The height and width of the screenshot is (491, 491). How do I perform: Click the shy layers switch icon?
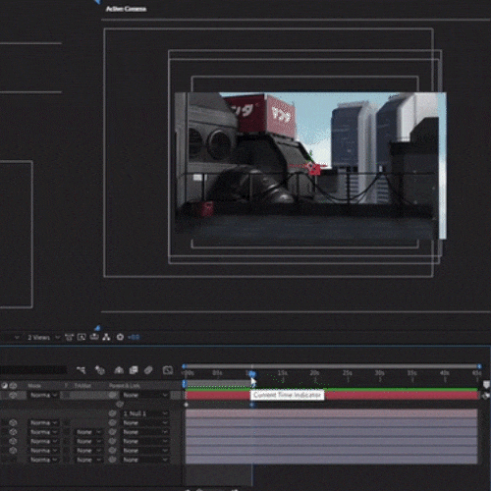(119, 370)
